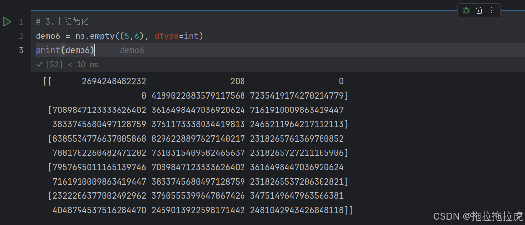Click the output value 2694248482232
Image resolution: width=525 pixels, height=225 pixels.
point(114,81)
